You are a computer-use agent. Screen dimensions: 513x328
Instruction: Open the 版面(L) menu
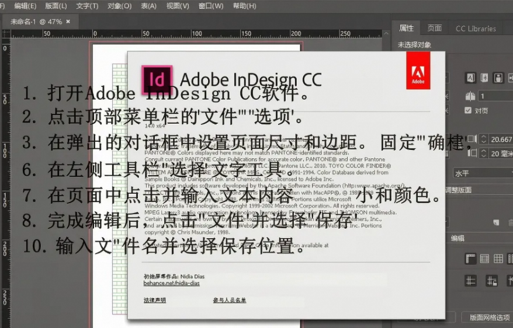tap(56, 6)
